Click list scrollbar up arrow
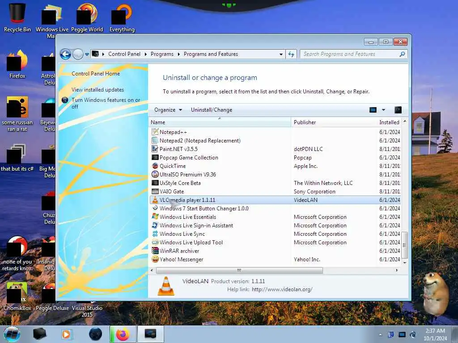Viewport: 458px width, 343px height. [404, 121]
